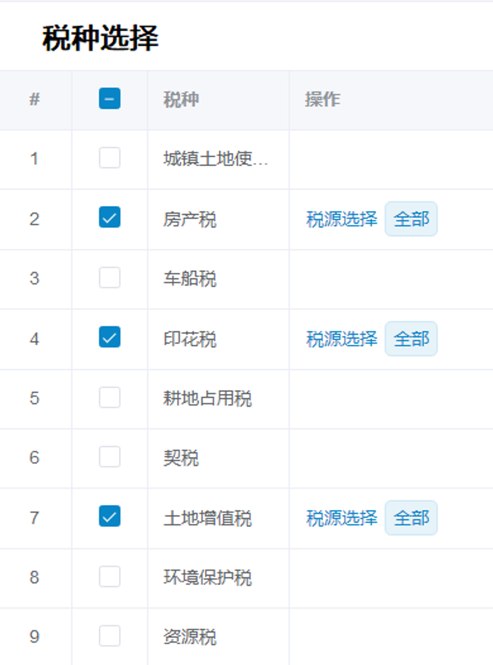
Task: Click the 全部 tag in 房产税 row
Action: (411, 219)
